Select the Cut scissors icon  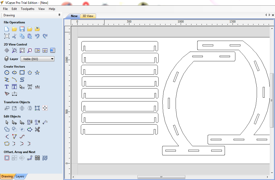pyautogui.click(x=14, y=36)
